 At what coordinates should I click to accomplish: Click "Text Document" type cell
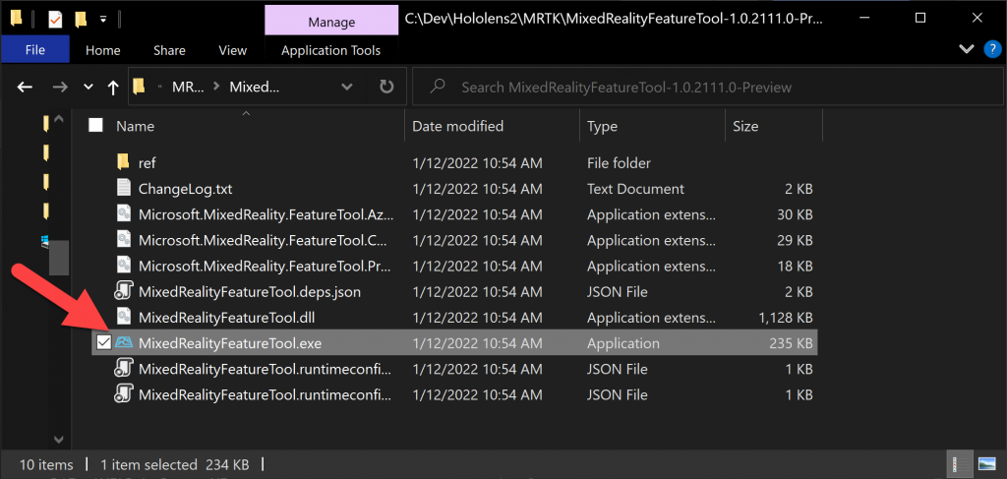point(635,189)
